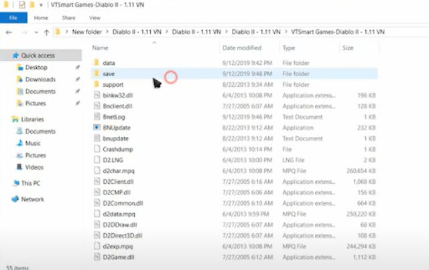Select the D2DDraw.dll file icon
This screenshot has width=429, height=270.
97,225
